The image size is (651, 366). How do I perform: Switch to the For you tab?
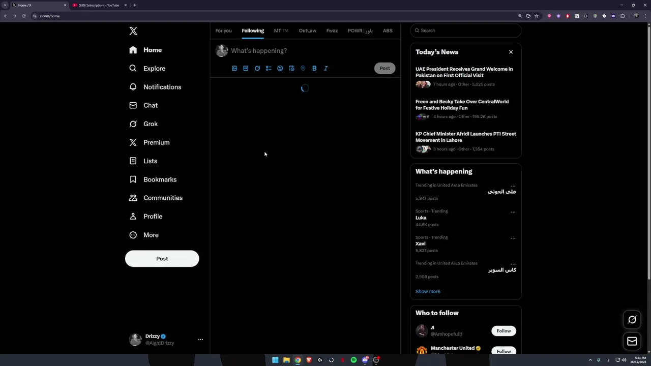pyautogui.click(x=223, y=30)
